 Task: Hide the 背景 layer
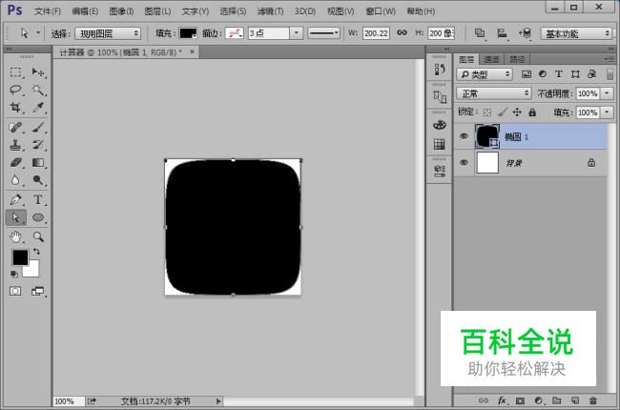(464, 162)
